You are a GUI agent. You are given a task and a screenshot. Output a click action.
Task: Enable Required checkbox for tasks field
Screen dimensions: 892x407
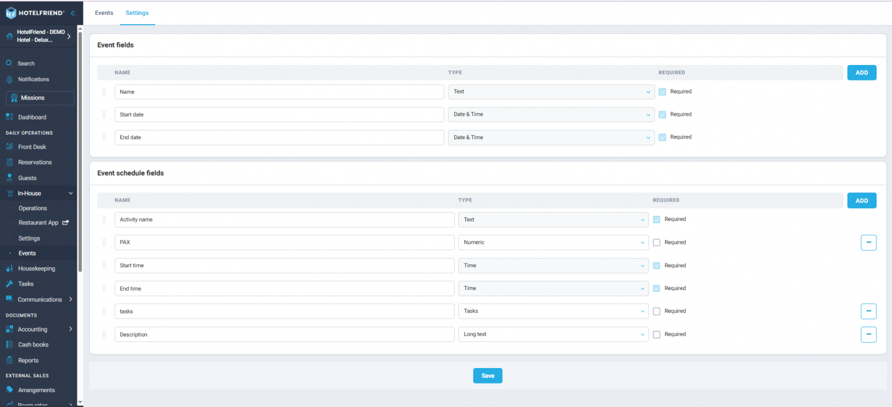[x=657, y=311]
